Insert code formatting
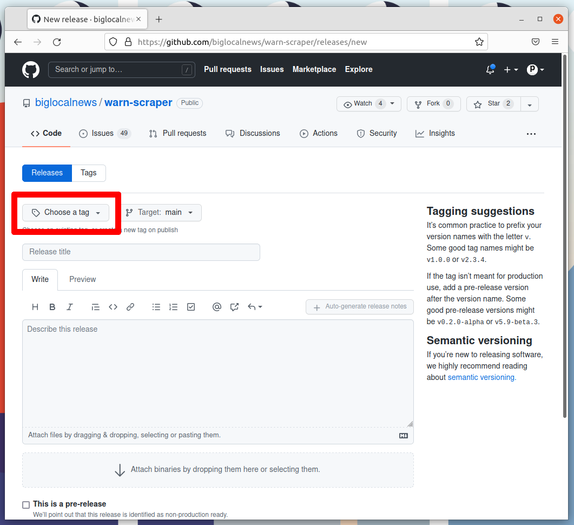This screenshot has width=574, height=525. click(113, 307)
